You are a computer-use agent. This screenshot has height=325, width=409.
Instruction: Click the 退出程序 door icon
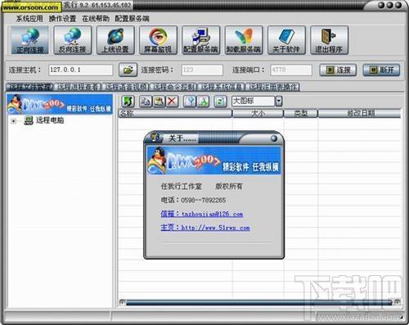pyautogui.click(x=329, y=40)
